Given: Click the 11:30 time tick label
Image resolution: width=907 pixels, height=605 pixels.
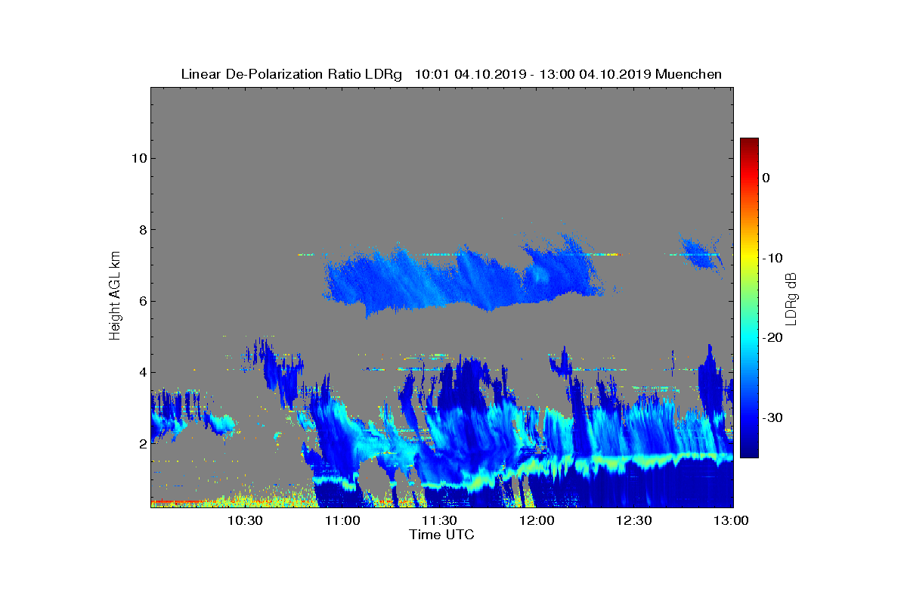Looking at the screenshot, I should pos(440,520).
